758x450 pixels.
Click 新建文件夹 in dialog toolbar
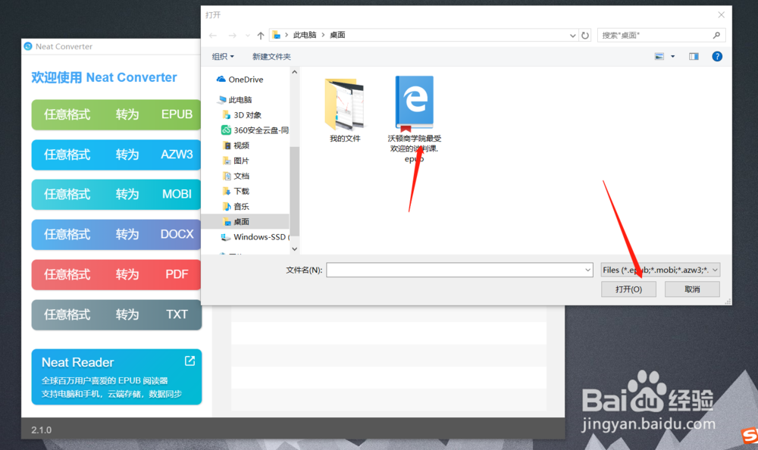pyautogui.click(x=271, y=57)
